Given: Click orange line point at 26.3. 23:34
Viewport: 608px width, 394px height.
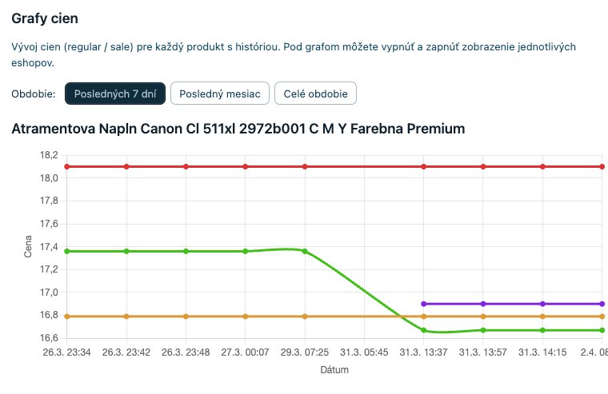Looking at the screenshot, I should [x=67, y=316].
